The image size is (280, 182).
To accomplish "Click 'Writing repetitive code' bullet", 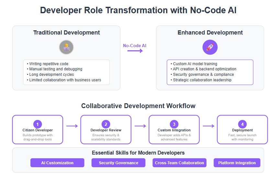I will 48,64.
